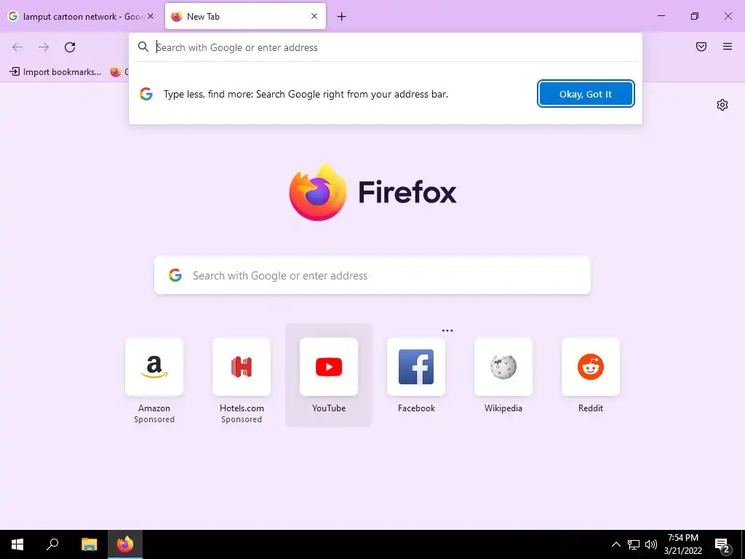Click the Firefox bookmark icon in bookmarks bar
The width and height of the screenshot is (745, 559).
(x=116, y=72)
